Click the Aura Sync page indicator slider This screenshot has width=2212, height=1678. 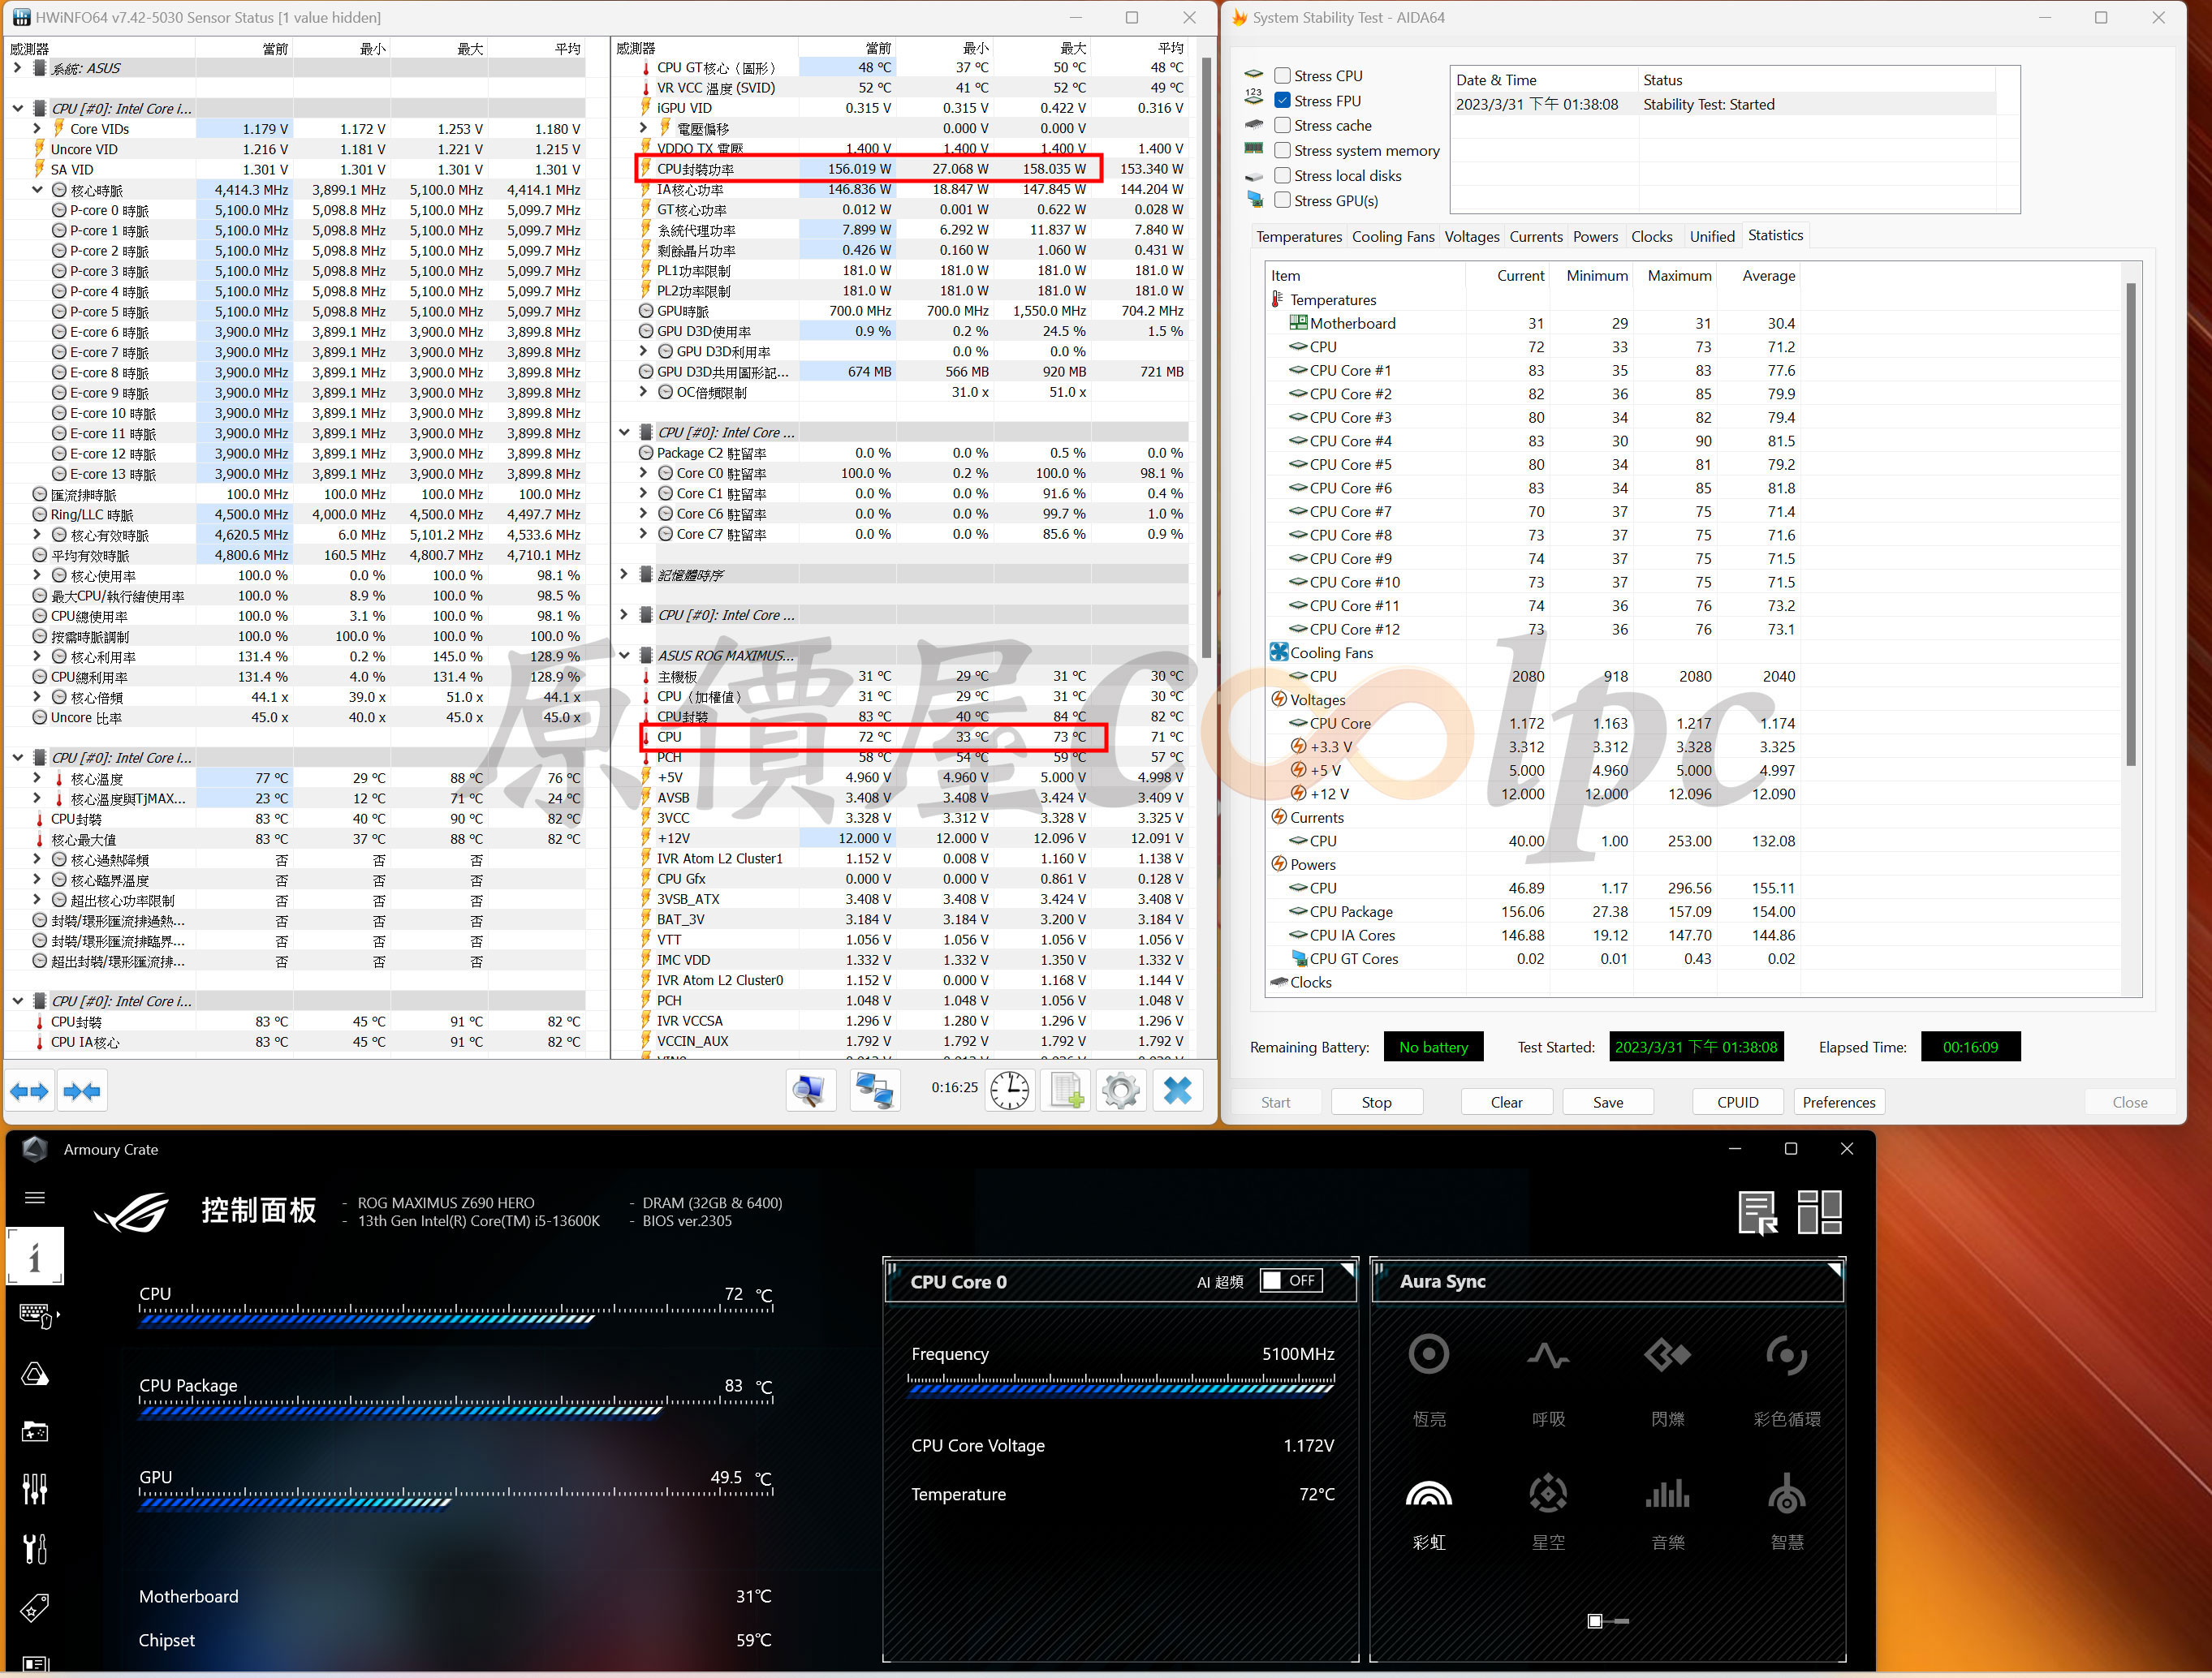click(x=1608, y=1621)
